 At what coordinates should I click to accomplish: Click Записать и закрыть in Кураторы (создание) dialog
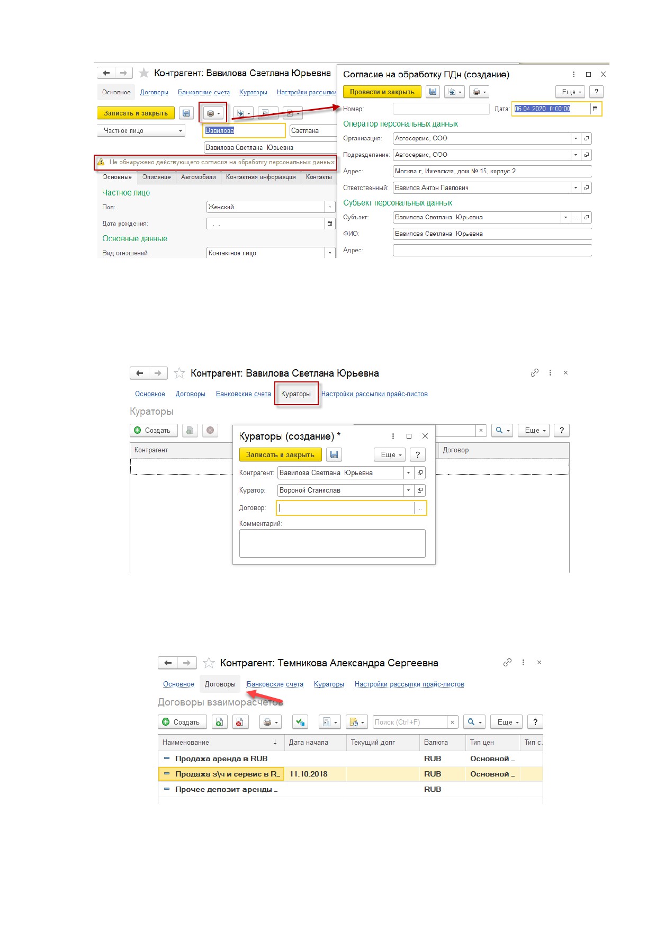click(x=280, y=454)
